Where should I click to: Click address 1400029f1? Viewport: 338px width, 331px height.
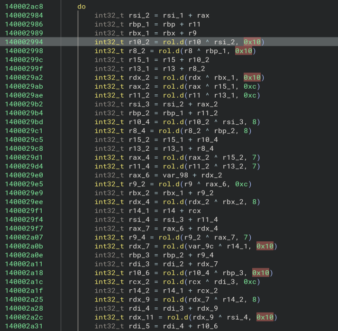[x=24, y=211]
